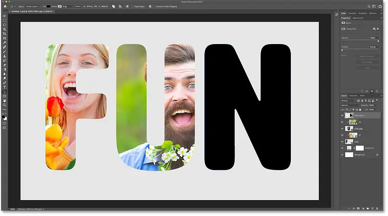
Task: Click the share icon at top right
Action: click(380, 6)
